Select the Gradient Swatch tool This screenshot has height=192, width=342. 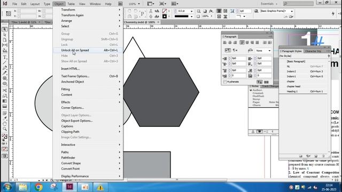(5, 101)
